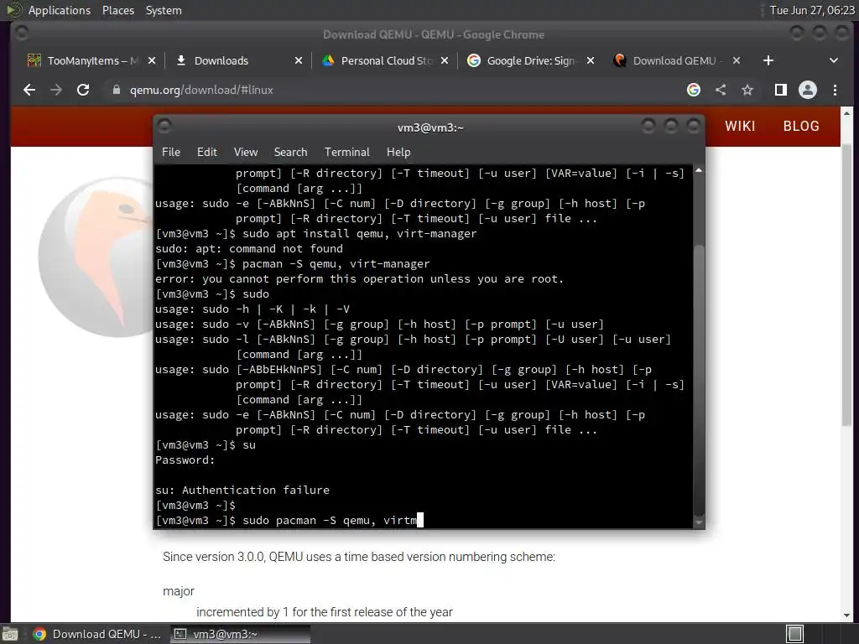Reload the QEMU download page

[83, 90]
